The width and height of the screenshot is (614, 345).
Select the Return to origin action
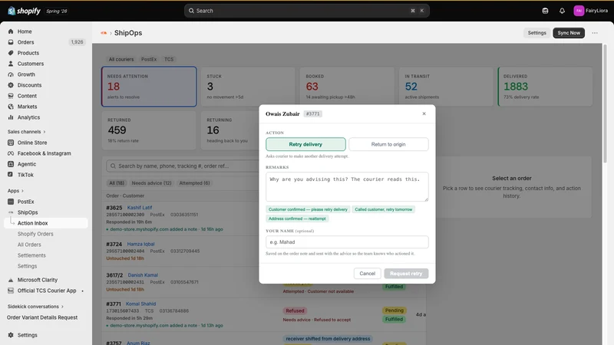tap(388, 144)
